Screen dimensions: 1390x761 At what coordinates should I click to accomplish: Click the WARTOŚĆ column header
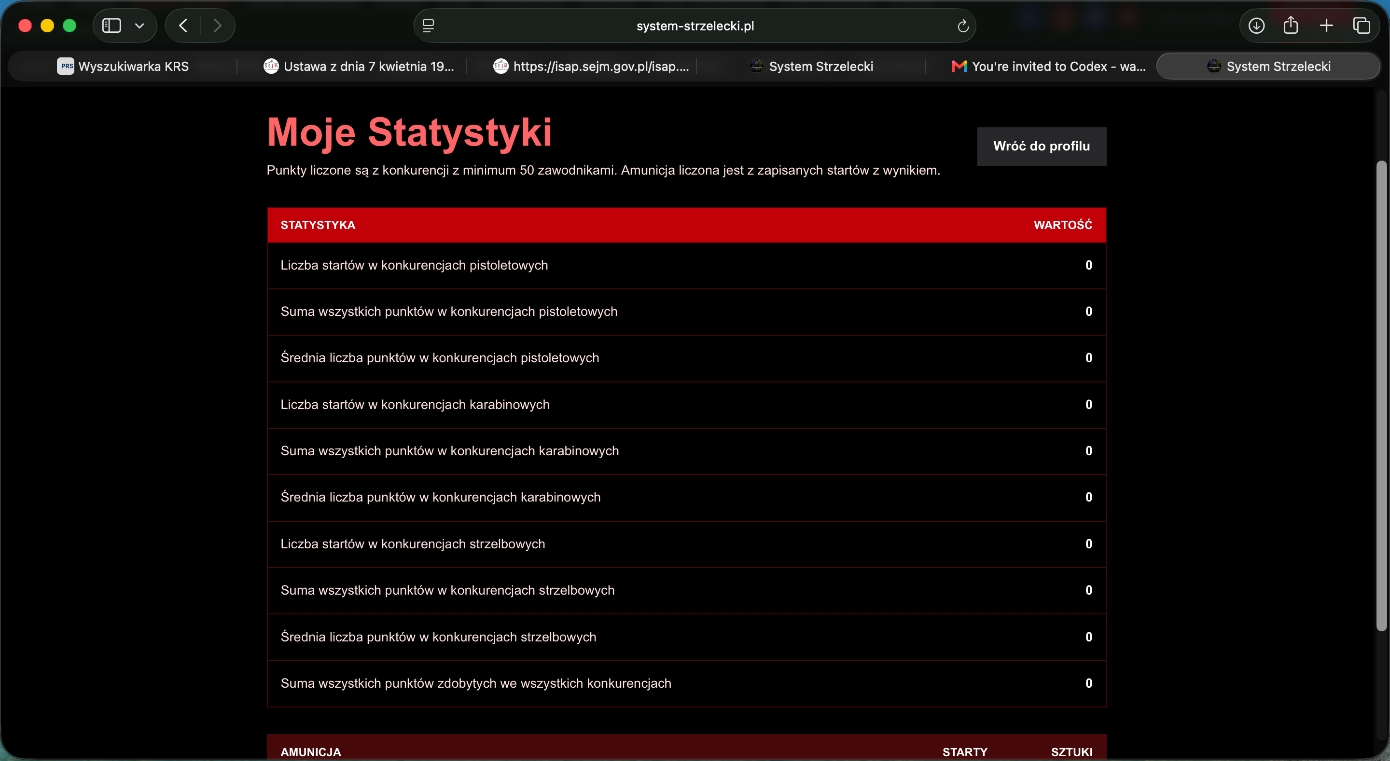coord(1062,225)
